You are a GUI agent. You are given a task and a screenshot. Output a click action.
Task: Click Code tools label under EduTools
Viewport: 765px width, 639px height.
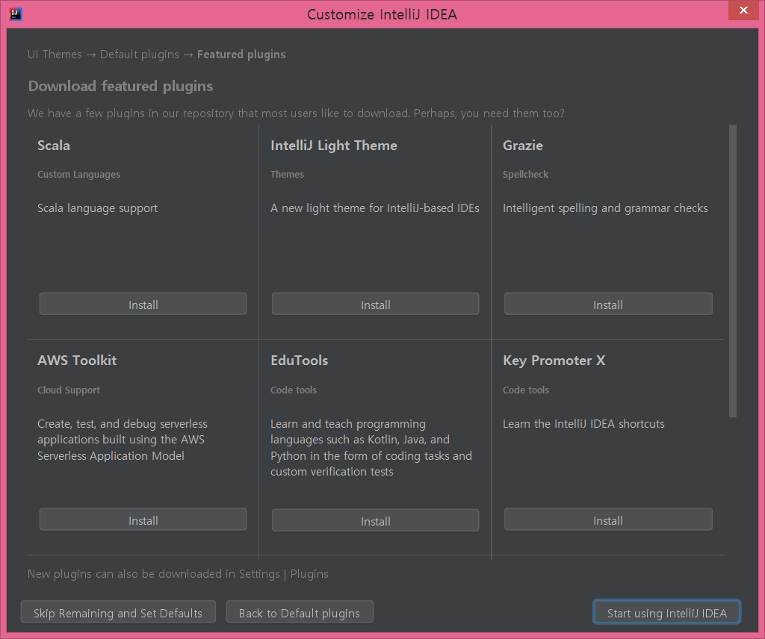(293, 390)
